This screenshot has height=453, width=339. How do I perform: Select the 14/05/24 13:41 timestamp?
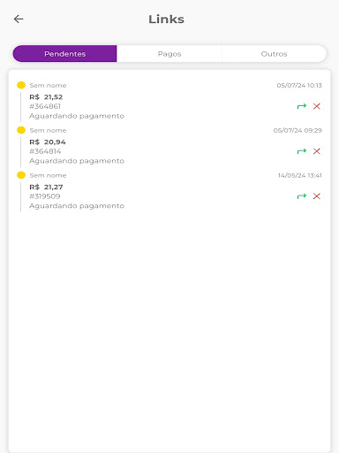pyautogui.click(x=300, y=175)
